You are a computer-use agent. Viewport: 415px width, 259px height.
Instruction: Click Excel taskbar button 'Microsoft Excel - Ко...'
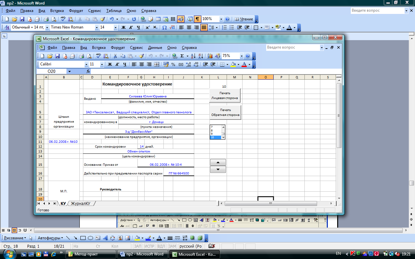[x=195, y=254]
